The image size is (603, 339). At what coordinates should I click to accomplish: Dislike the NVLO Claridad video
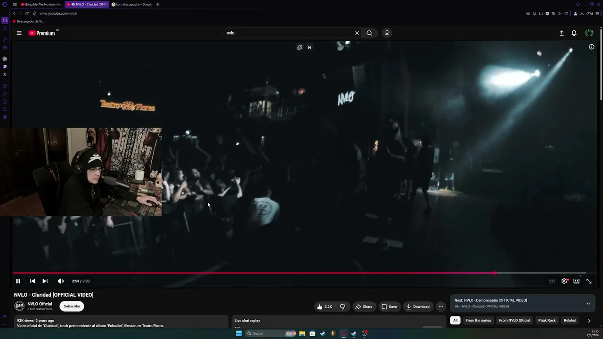click(342, 307)
